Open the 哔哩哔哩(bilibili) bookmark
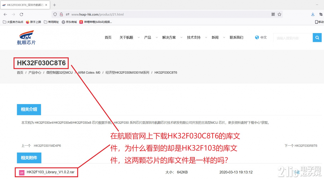Image resolution: width=324 pixels, height=179 pixels. (x=96, y=22)
